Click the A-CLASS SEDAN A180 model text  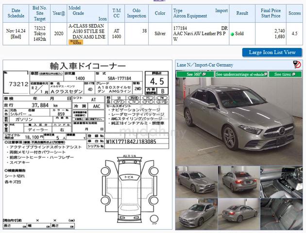pyautogui.click(x=87, y=32)
